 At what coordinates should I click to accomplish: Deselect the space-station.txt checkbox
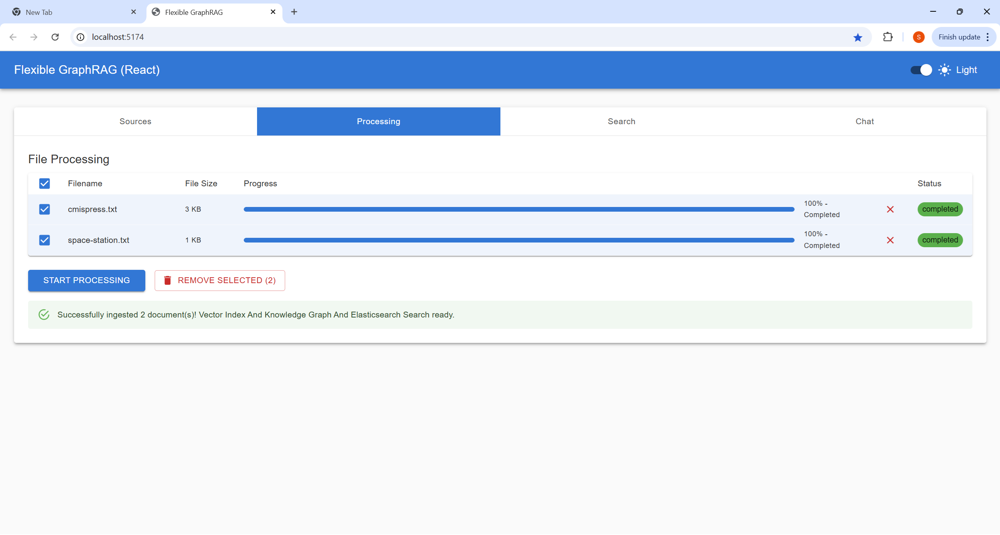(45, 240)
